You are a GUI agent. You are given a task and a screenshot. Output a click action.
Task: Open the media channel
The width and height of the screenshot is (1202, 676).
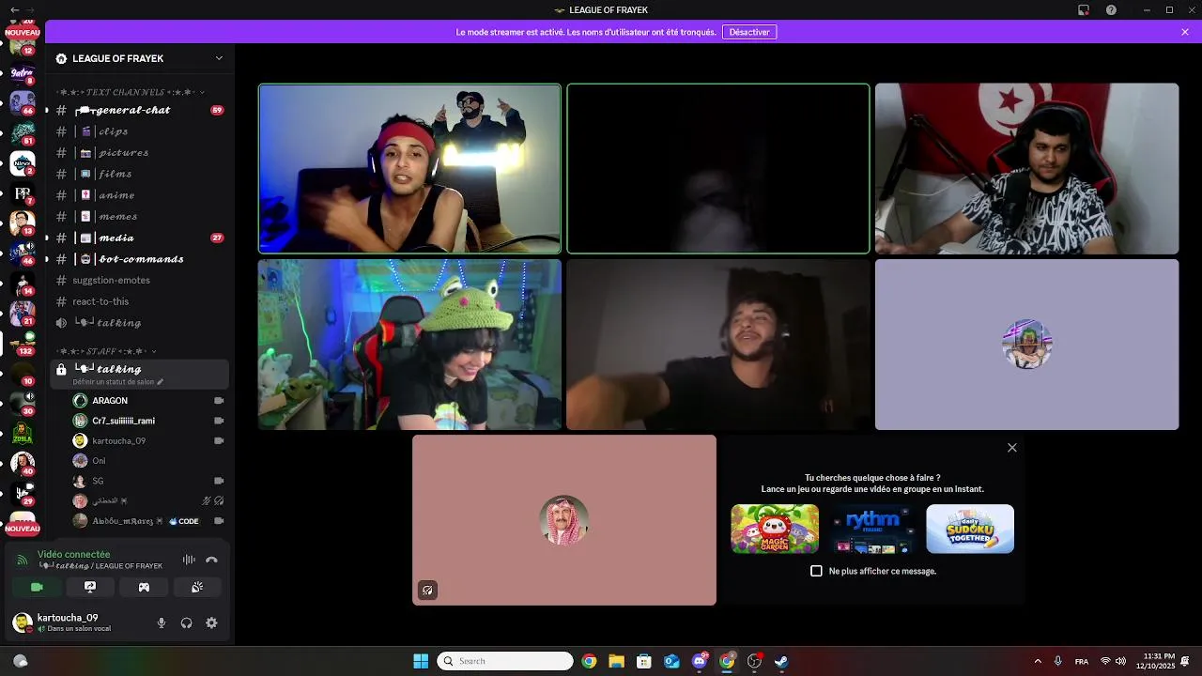pos(139,238)
